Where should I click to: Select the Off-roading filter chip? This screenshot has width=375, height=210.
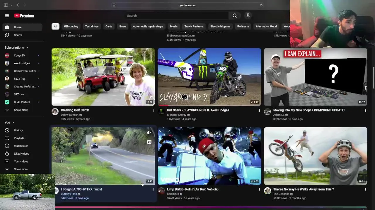point(71,27)
